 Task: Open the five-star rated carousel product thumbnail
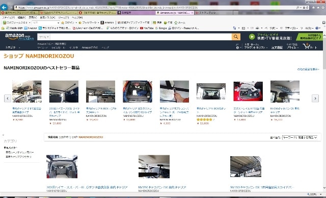211,91
